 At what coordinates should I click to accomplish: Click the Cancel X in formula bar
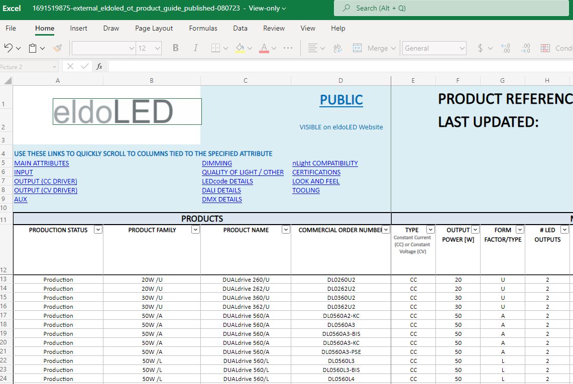70,66
